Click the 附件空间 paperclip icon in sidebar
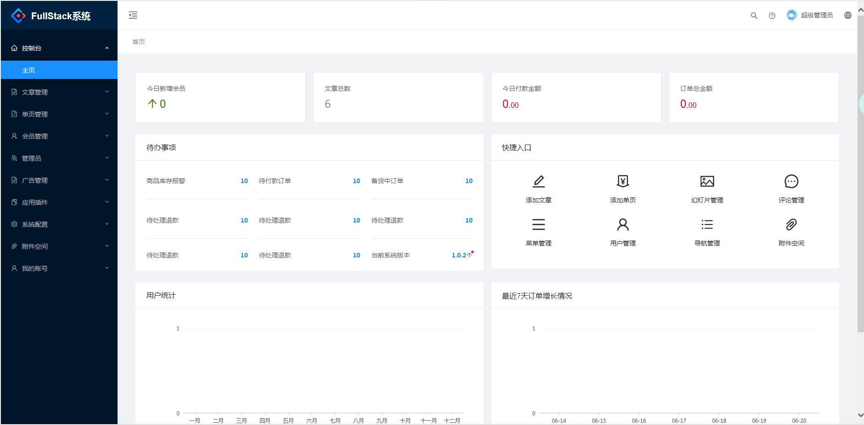 14,246
